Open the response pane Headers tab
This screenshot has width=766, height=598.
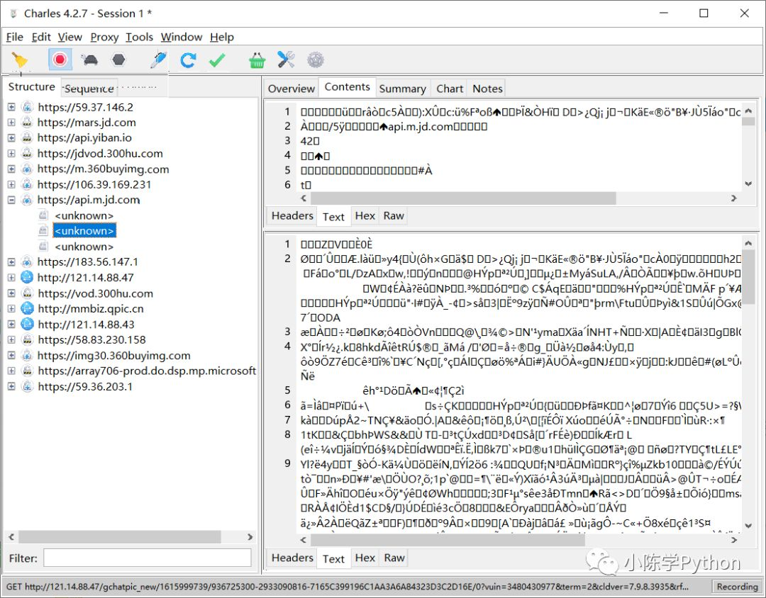(x=292, y=558)
